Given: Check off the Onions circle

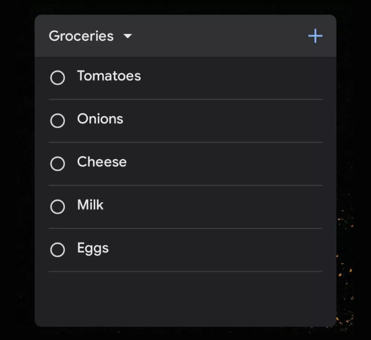Looking at the screenshot, I should pos(58,121).
